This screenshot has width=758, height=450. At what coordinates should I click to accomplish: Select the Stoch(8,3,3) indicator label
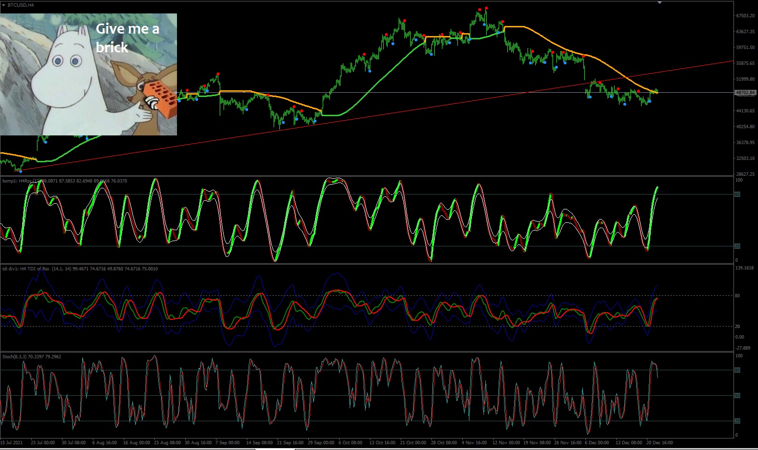[32, 357]
